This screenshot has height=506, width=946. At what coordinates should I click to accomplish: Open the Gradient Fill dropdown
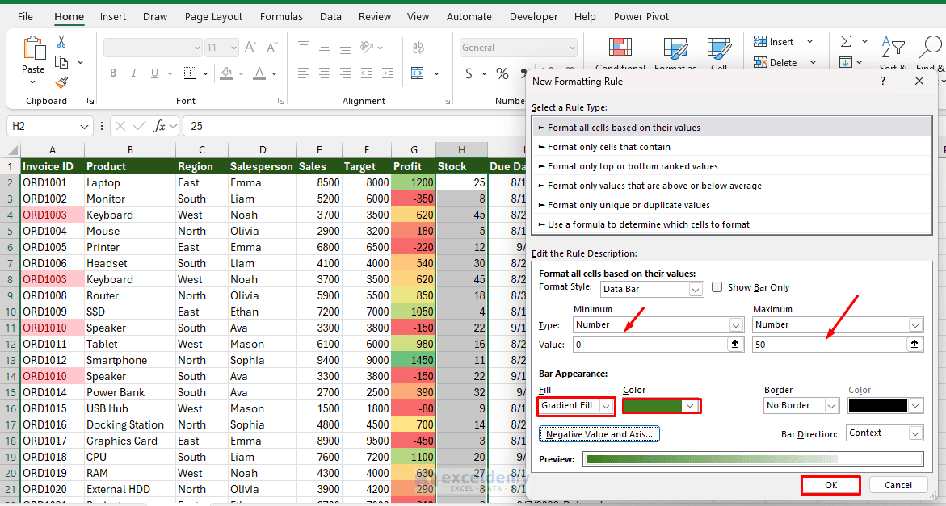(x=606, y=406)
